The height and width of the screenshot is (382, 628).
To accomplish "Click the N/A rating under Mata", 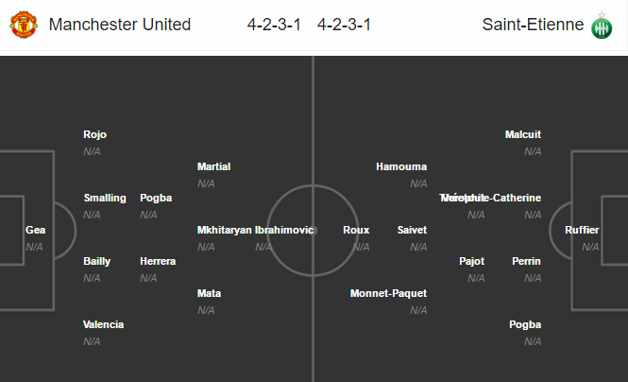I will [x=206, y=310].
